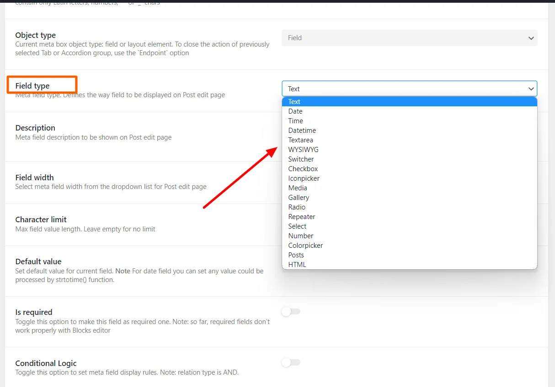Click the Is required label

34,312
